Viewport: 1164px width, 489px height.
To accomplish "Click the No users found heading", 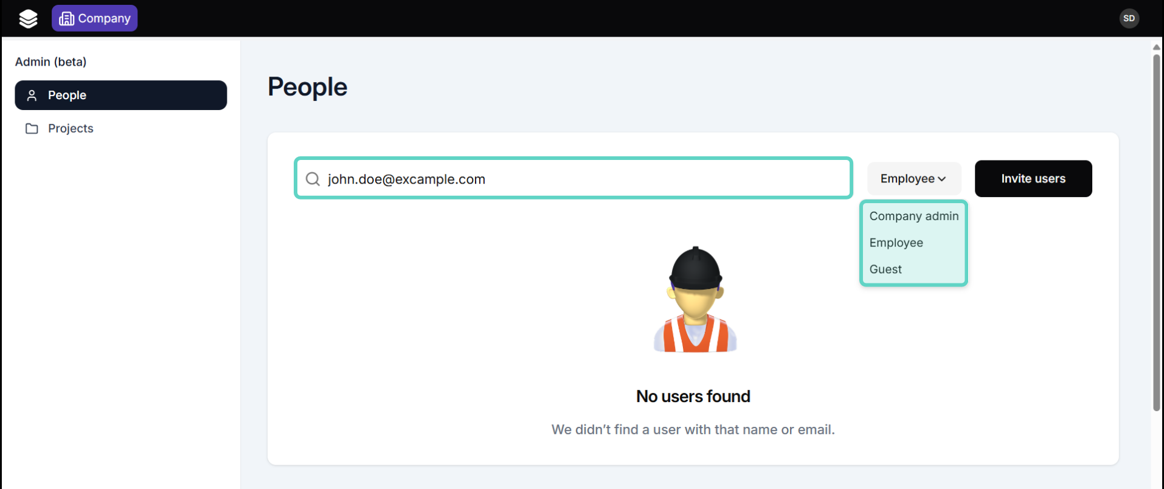I will [693, 397].
